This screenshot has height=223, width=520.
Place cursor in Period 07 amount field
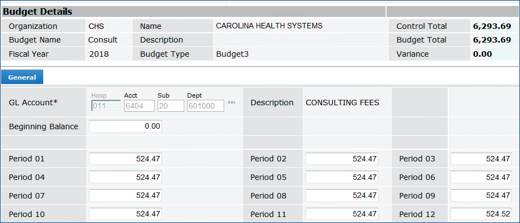(125, 196)
